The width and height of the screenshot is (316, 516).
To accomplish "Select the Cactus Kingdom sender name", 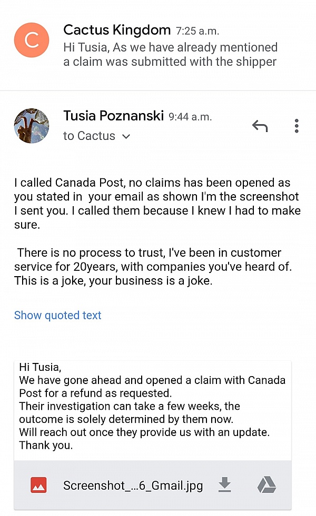I will (117, 30).
